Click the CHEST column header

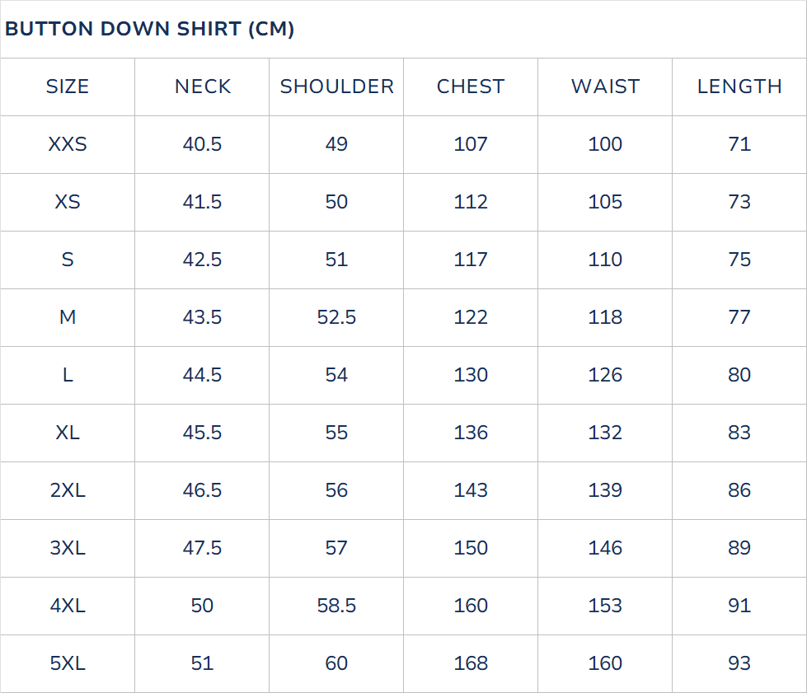pyautogui.click(x=471, y=87)
